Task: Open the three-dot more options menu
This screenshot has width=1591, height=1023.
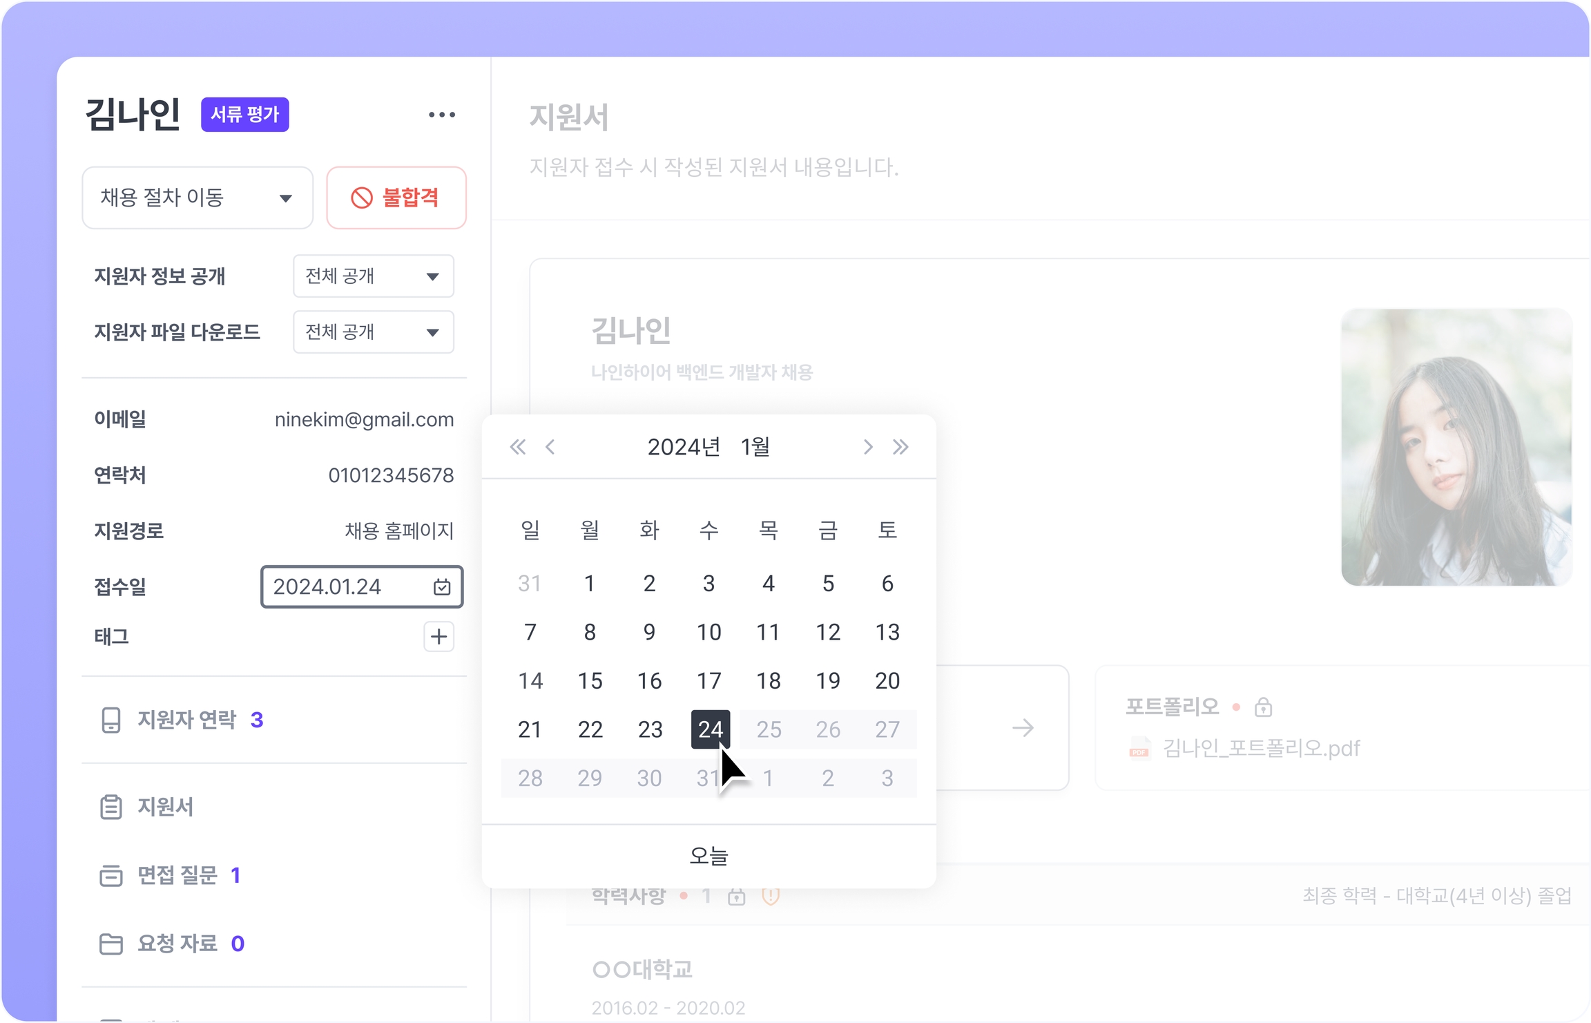Action: point(441,115)
